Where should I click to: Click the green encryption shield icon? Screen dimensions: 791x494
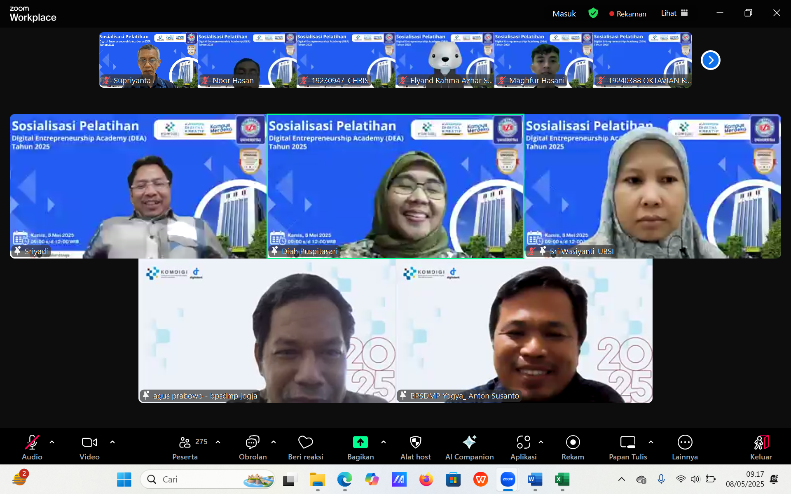pos(593,13)
